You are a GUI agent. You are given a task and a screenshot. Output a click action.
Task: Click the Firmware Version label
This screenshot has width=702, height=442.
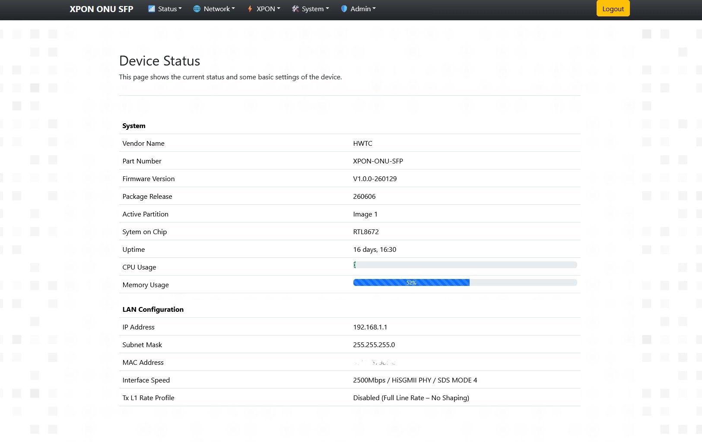click(x=149, y=179)
